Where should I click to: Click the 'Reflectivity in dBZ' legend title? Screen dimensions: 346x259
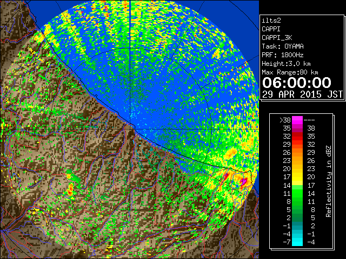click(x=329, y=181)
